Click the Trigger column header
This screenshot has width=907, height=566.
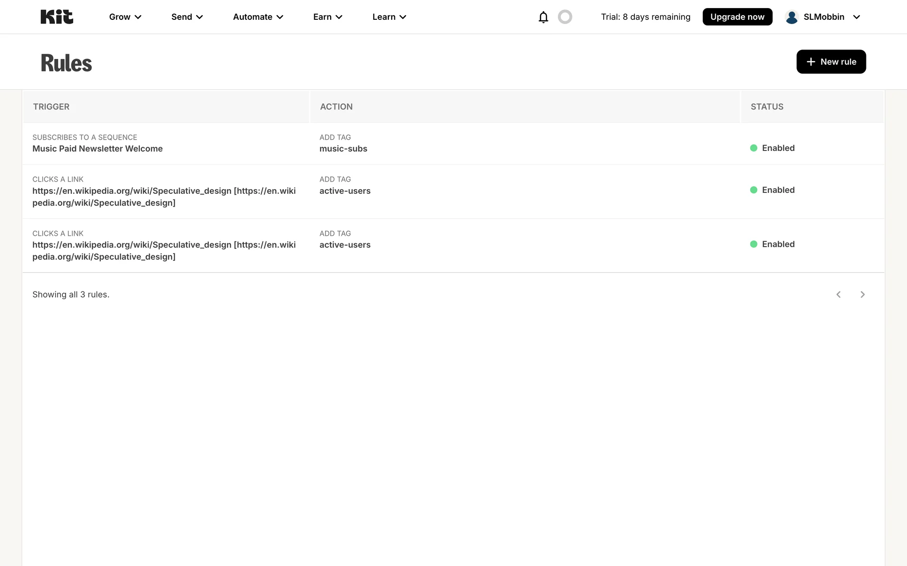(51, 107)
